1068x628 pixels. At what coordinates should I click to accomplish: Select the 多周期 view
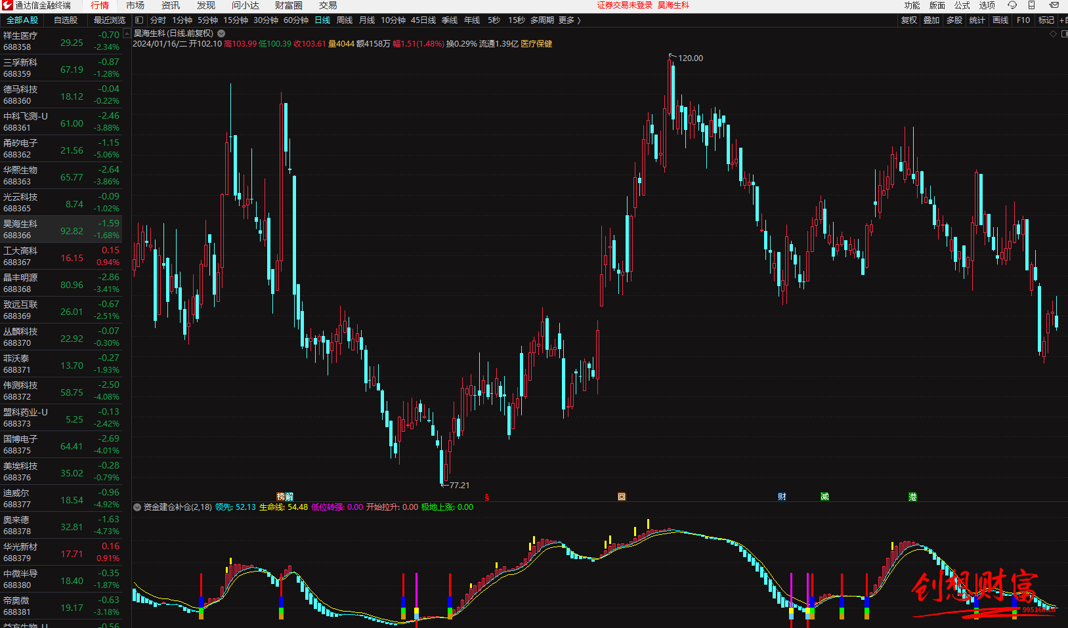pos(542,20)
